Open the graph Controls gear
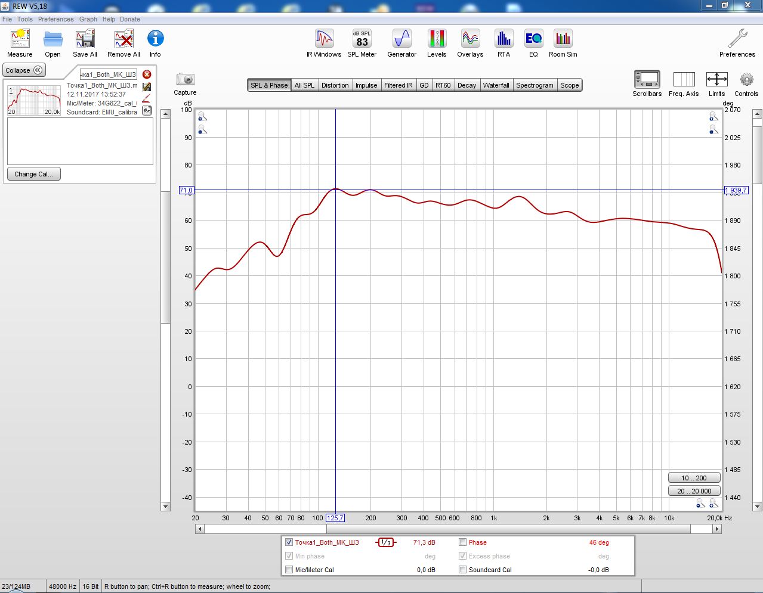Viewport: 763px width, 593px height. [x=746, y=80]
